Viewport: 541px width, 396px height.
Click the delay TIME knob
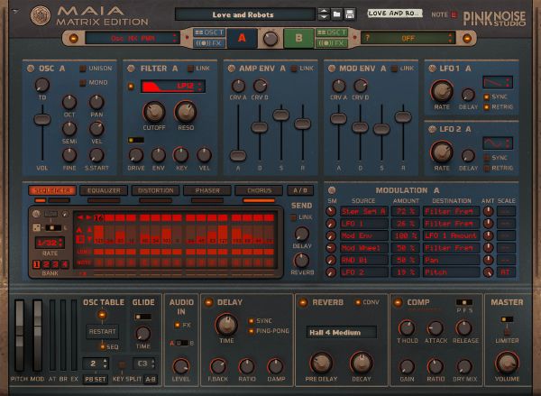(226, 325)
